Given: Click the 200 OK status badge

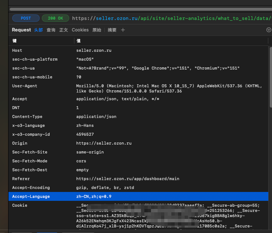Looking at the screenshot, I should click(x=56, y=18).
